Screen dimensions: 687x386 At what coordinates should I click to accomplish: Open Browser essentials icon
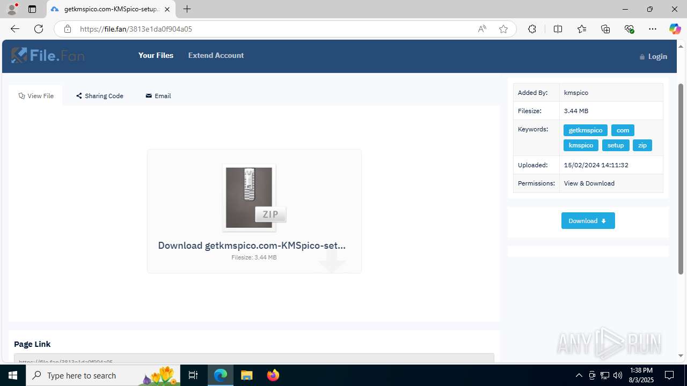pos(629,29)
